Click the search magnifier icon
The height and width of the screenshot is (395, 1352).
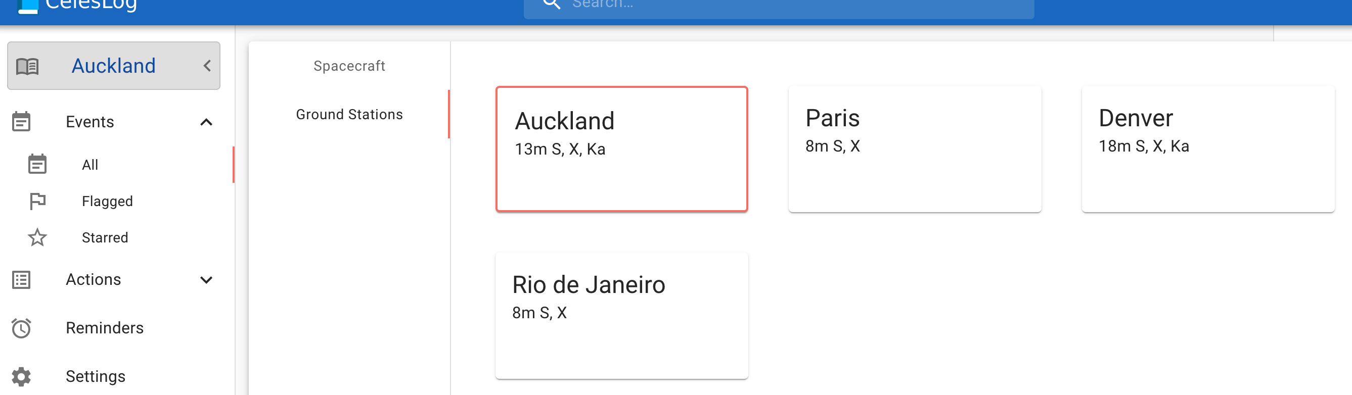[x=551, y=4]
